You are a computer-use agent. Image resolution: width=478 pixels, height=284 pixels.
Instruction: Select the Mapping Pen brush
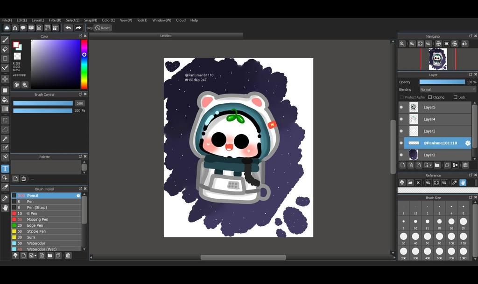[x=46, y=219]
